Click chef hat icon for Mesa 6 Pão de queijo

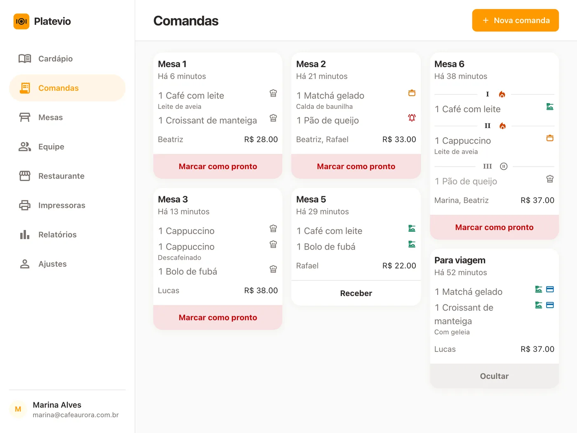point(550,179)
